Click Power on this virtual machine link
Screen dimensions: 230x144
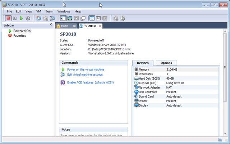[x=86, y=69]
